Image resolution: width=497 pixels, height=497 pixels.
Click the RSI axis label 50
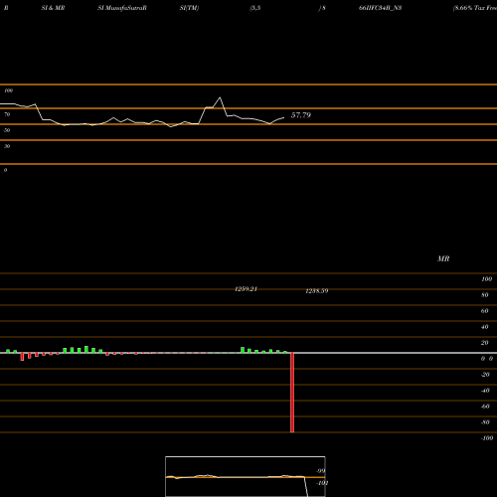click(x=7, y=130)
